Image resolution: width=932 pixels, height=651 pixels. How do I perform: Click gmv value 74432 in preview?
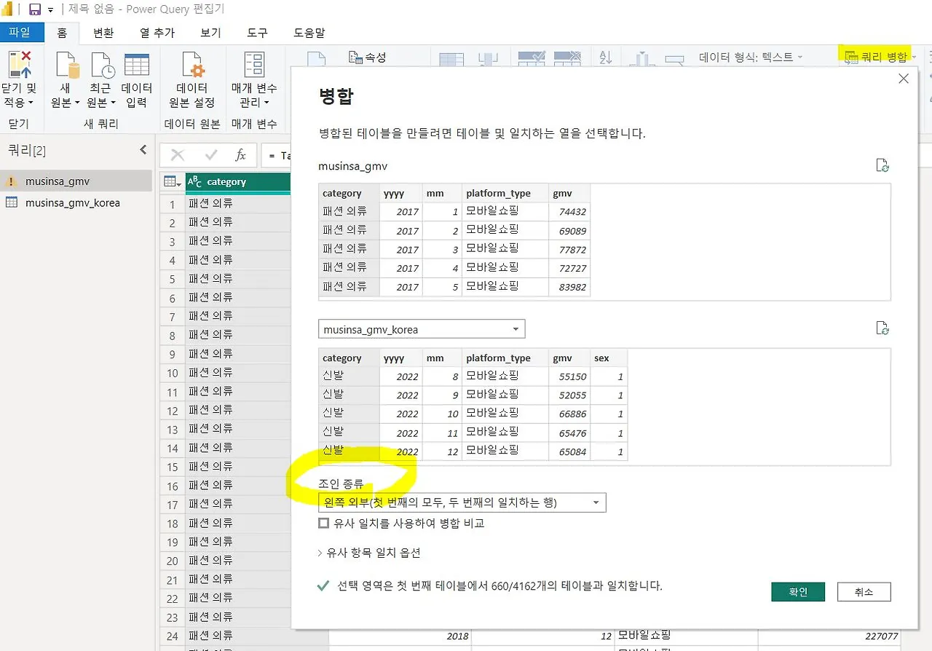click(572, 212)
